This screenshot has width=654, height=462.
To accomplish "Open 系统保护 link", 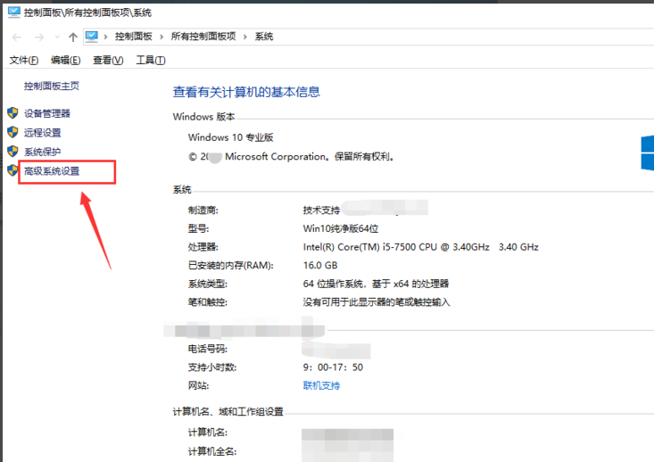I will (x=43, y=152).
